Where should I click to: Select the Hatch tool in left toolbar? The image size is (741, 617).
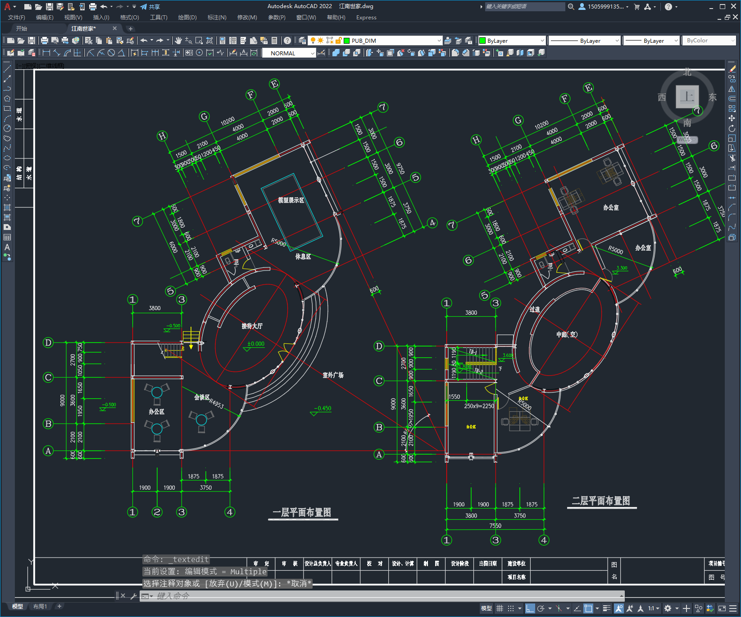pos(7,207)
